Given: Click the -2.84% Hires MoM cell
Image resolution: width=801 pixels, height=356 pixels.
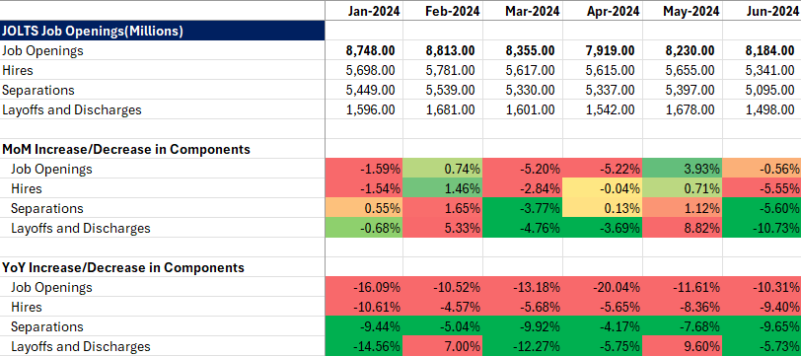Looking at the screenshot, I should [x=523, y=188].
